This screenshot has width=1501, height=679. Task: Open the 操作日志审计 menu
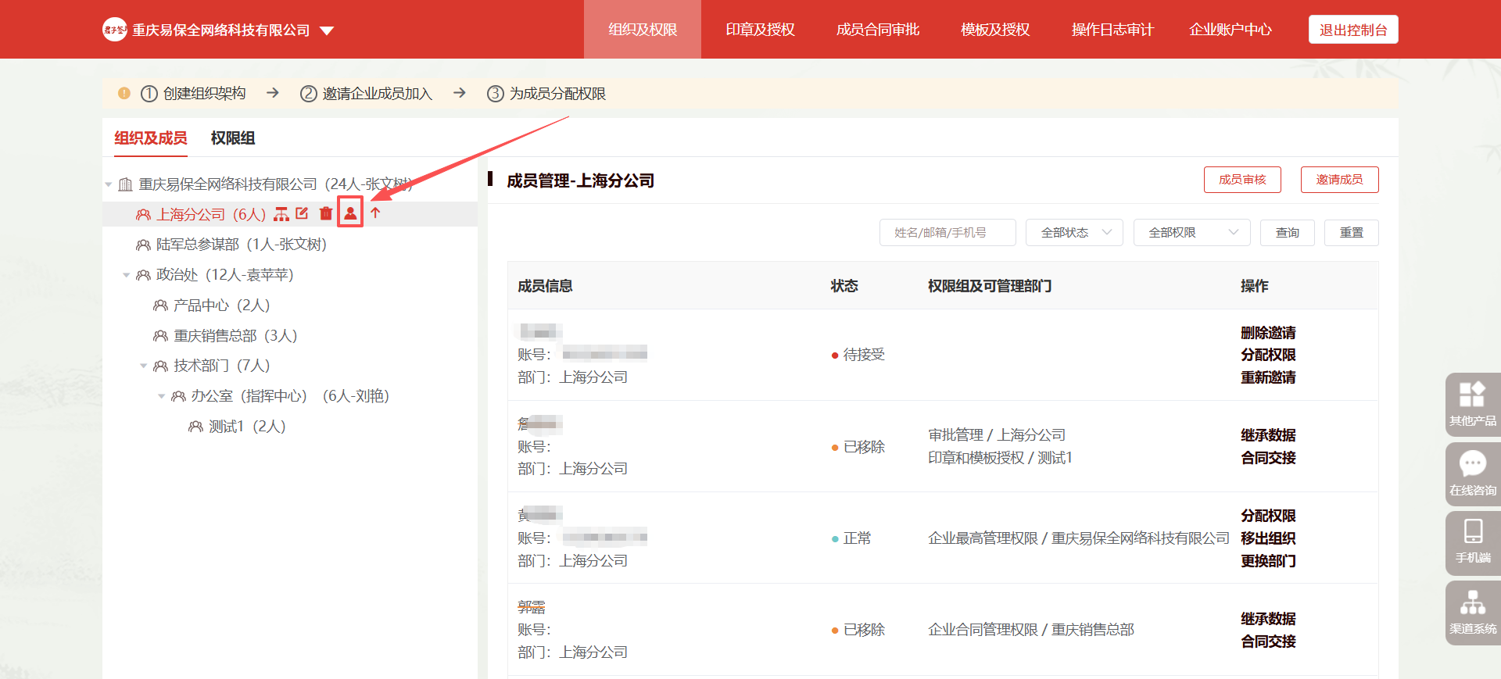(x=1112, y=30)
